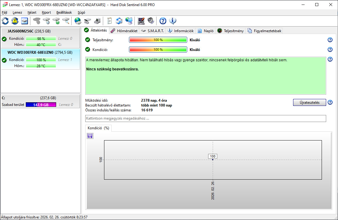Click the refresh disk status toolbar icon
The image size is (338, 220).
pos(5,21)
